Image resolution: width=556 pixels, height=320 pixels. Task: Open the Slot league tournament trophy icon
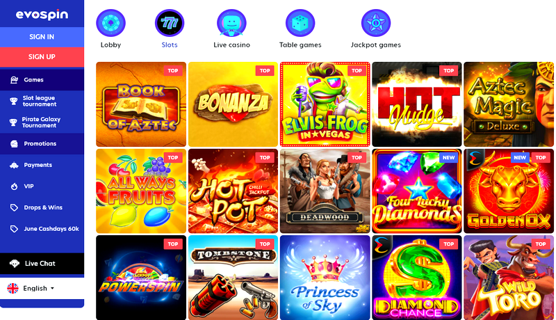(13, 101)
